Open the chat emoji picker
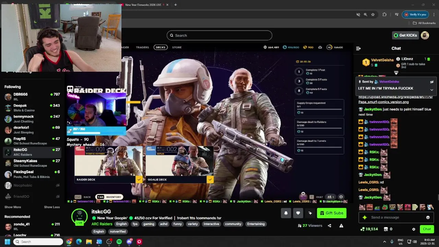 pyautogui.click(x=428, y=217)
